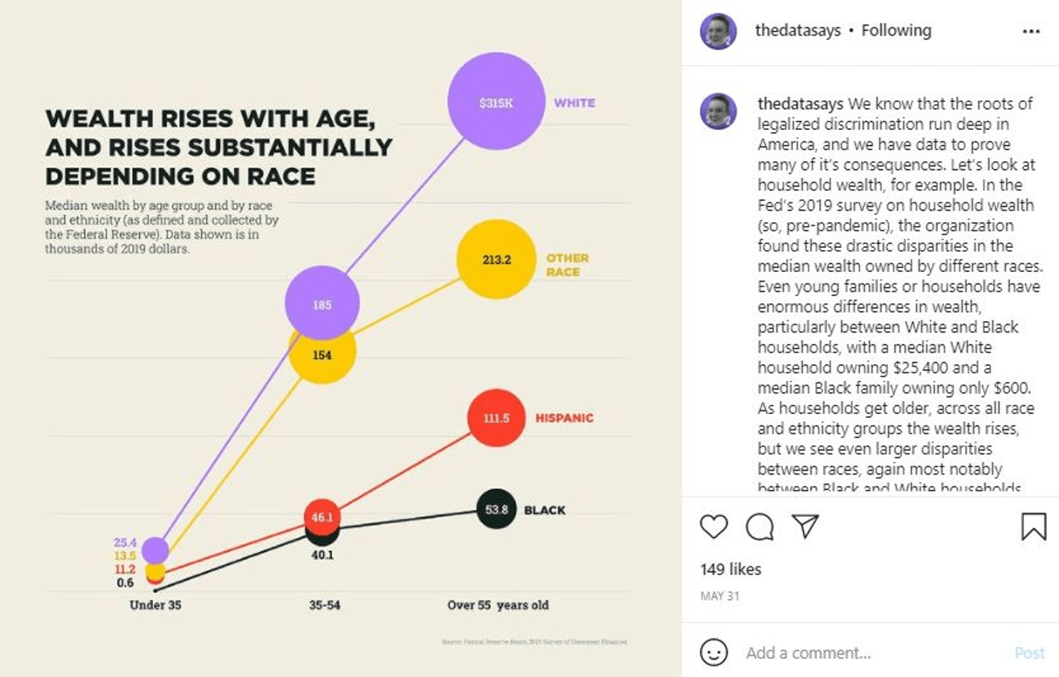Click the purple 185 bubble on the chart
The height and width of the screenshot is (677, 1059).
click(x=322, y=303)
